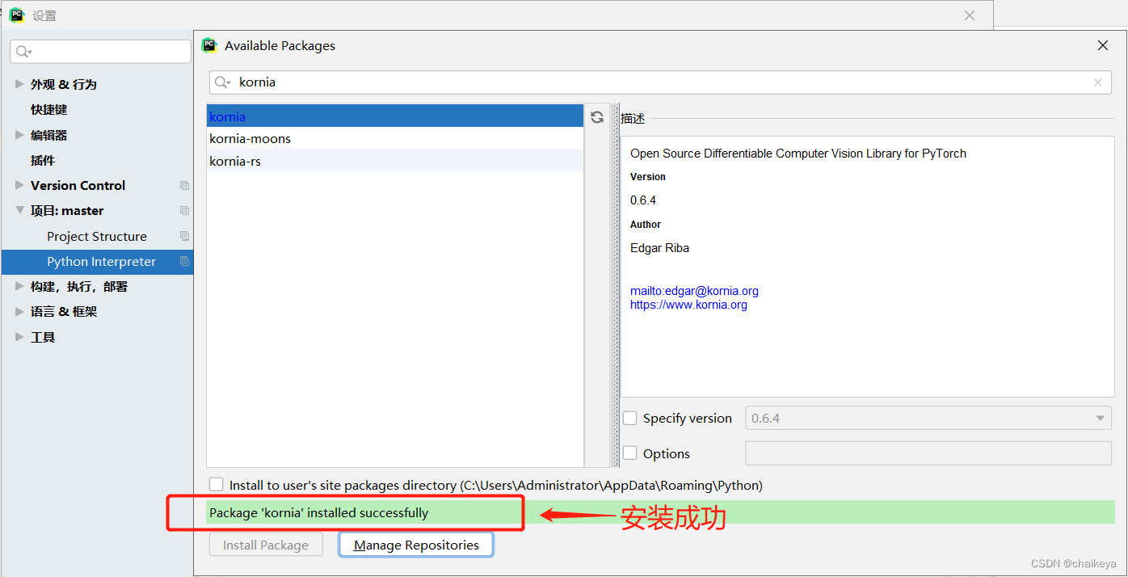Open the 快捷键 settings page
The height and width of the screenshot is (577, 1128).
48,109
